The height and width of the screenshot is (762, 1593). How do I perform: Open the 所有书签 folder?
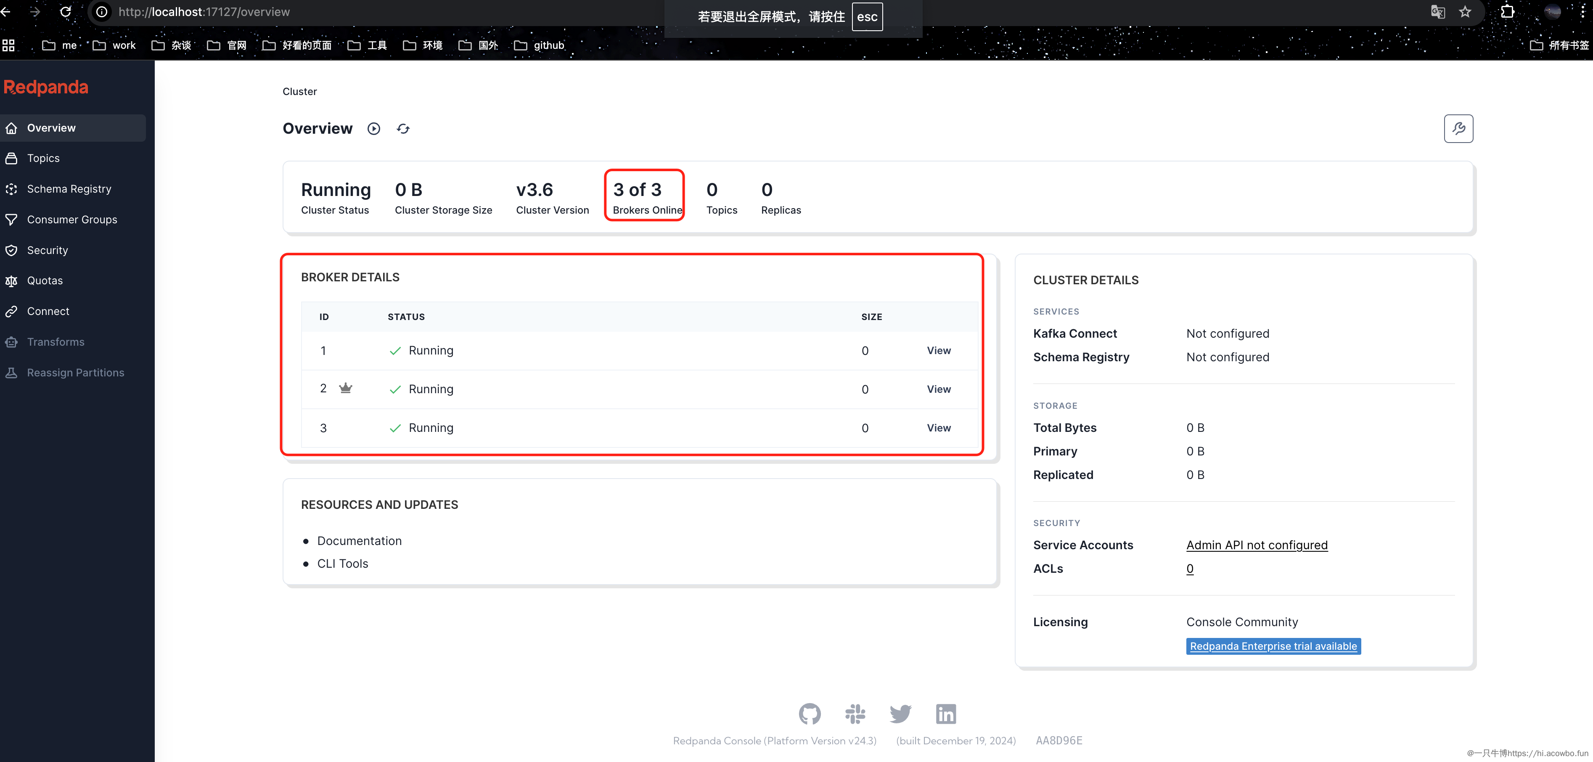pos(1559,45)
